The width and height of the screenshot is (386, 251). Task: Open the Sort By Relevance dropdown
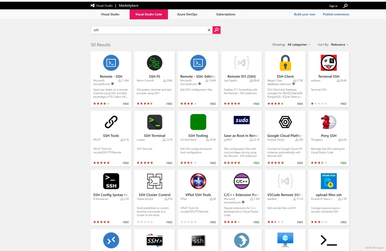point(339,45)
